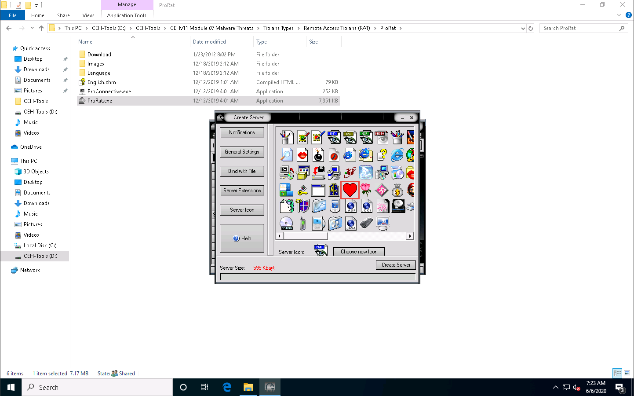Choose the black bomb icon
Viewport: 634px width, 396px height.
click(x=318, y=155)
